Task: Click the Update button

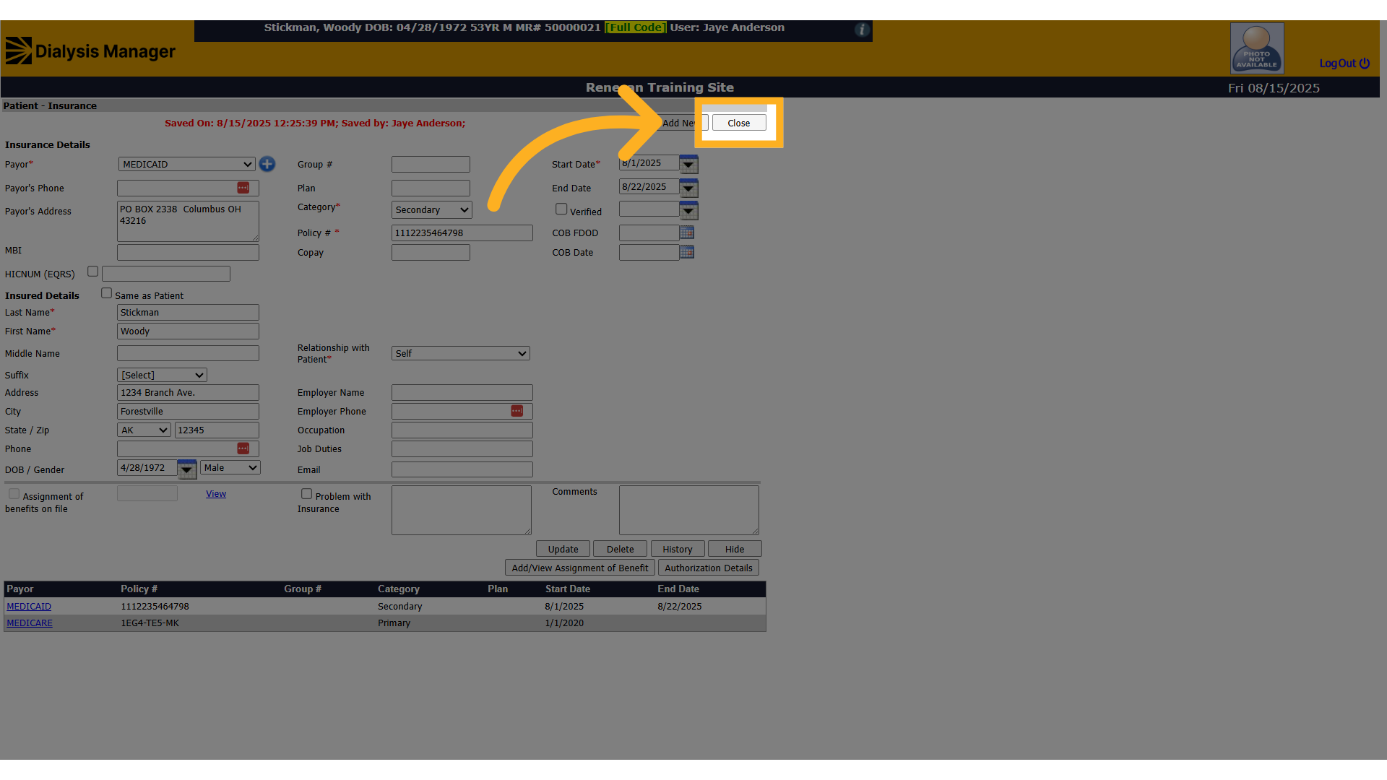Action: pyautogui.click(x=563, y=549)
